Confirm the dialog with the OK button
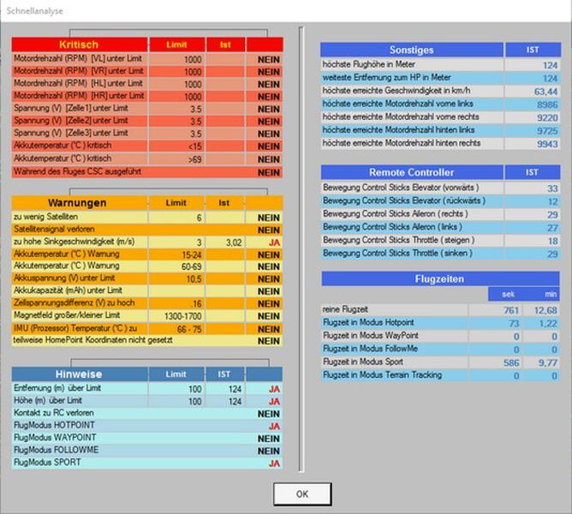This screenshot has height=514, width=572. tap(302, 494)
